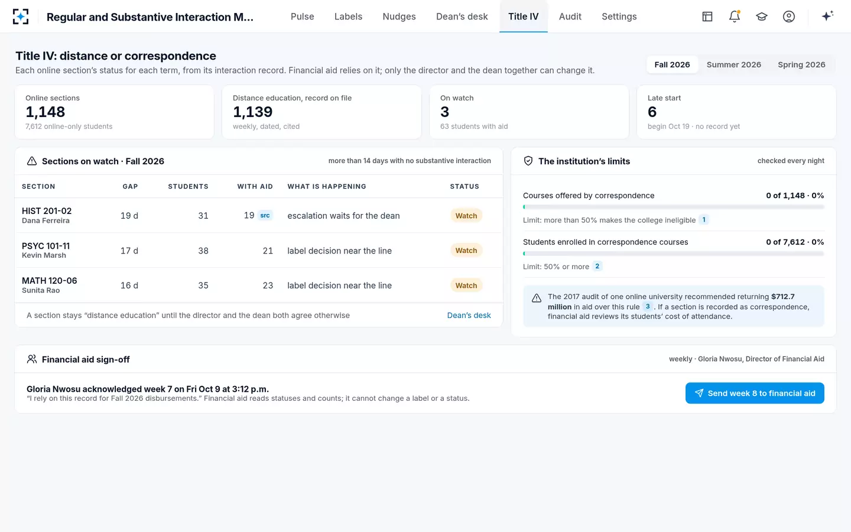The width and height of the screenshot is (851, 532).
Task: Open the Labels tab
Action: pyautogui.click(x=349, y=17)
